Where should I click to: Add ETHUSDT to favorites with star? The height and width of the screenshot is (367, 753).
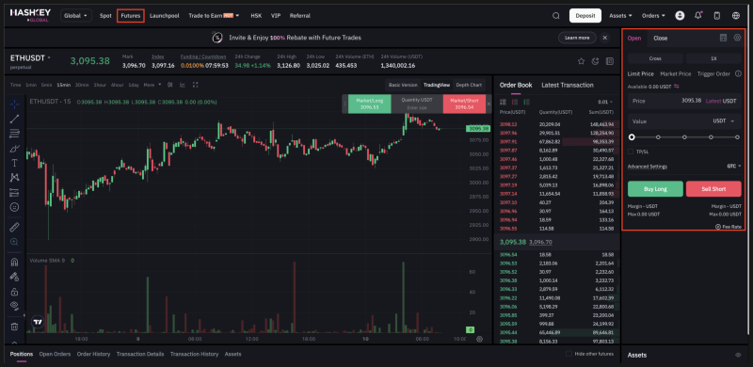click(581, 61)
